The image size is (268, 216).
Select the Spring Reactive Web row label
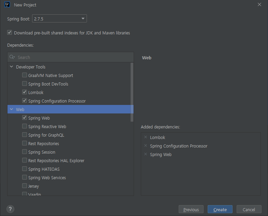(47, 126)
